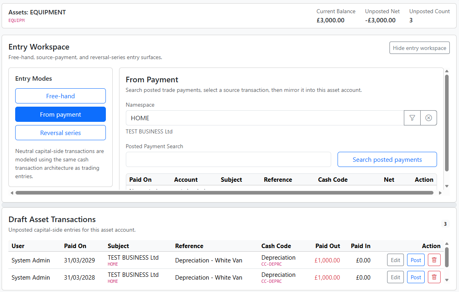Click the Unposted Count value 3
This screenshot has height=292, width=459.
[411, 20]
